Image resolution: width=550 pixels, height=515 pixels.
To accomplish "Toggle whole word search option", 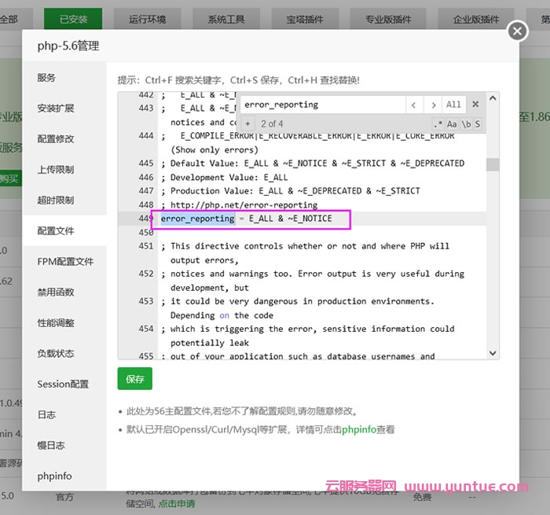I will 465,124.
